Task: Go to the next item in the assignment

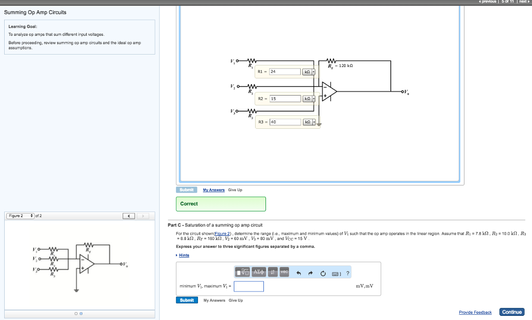Action: 524,2
